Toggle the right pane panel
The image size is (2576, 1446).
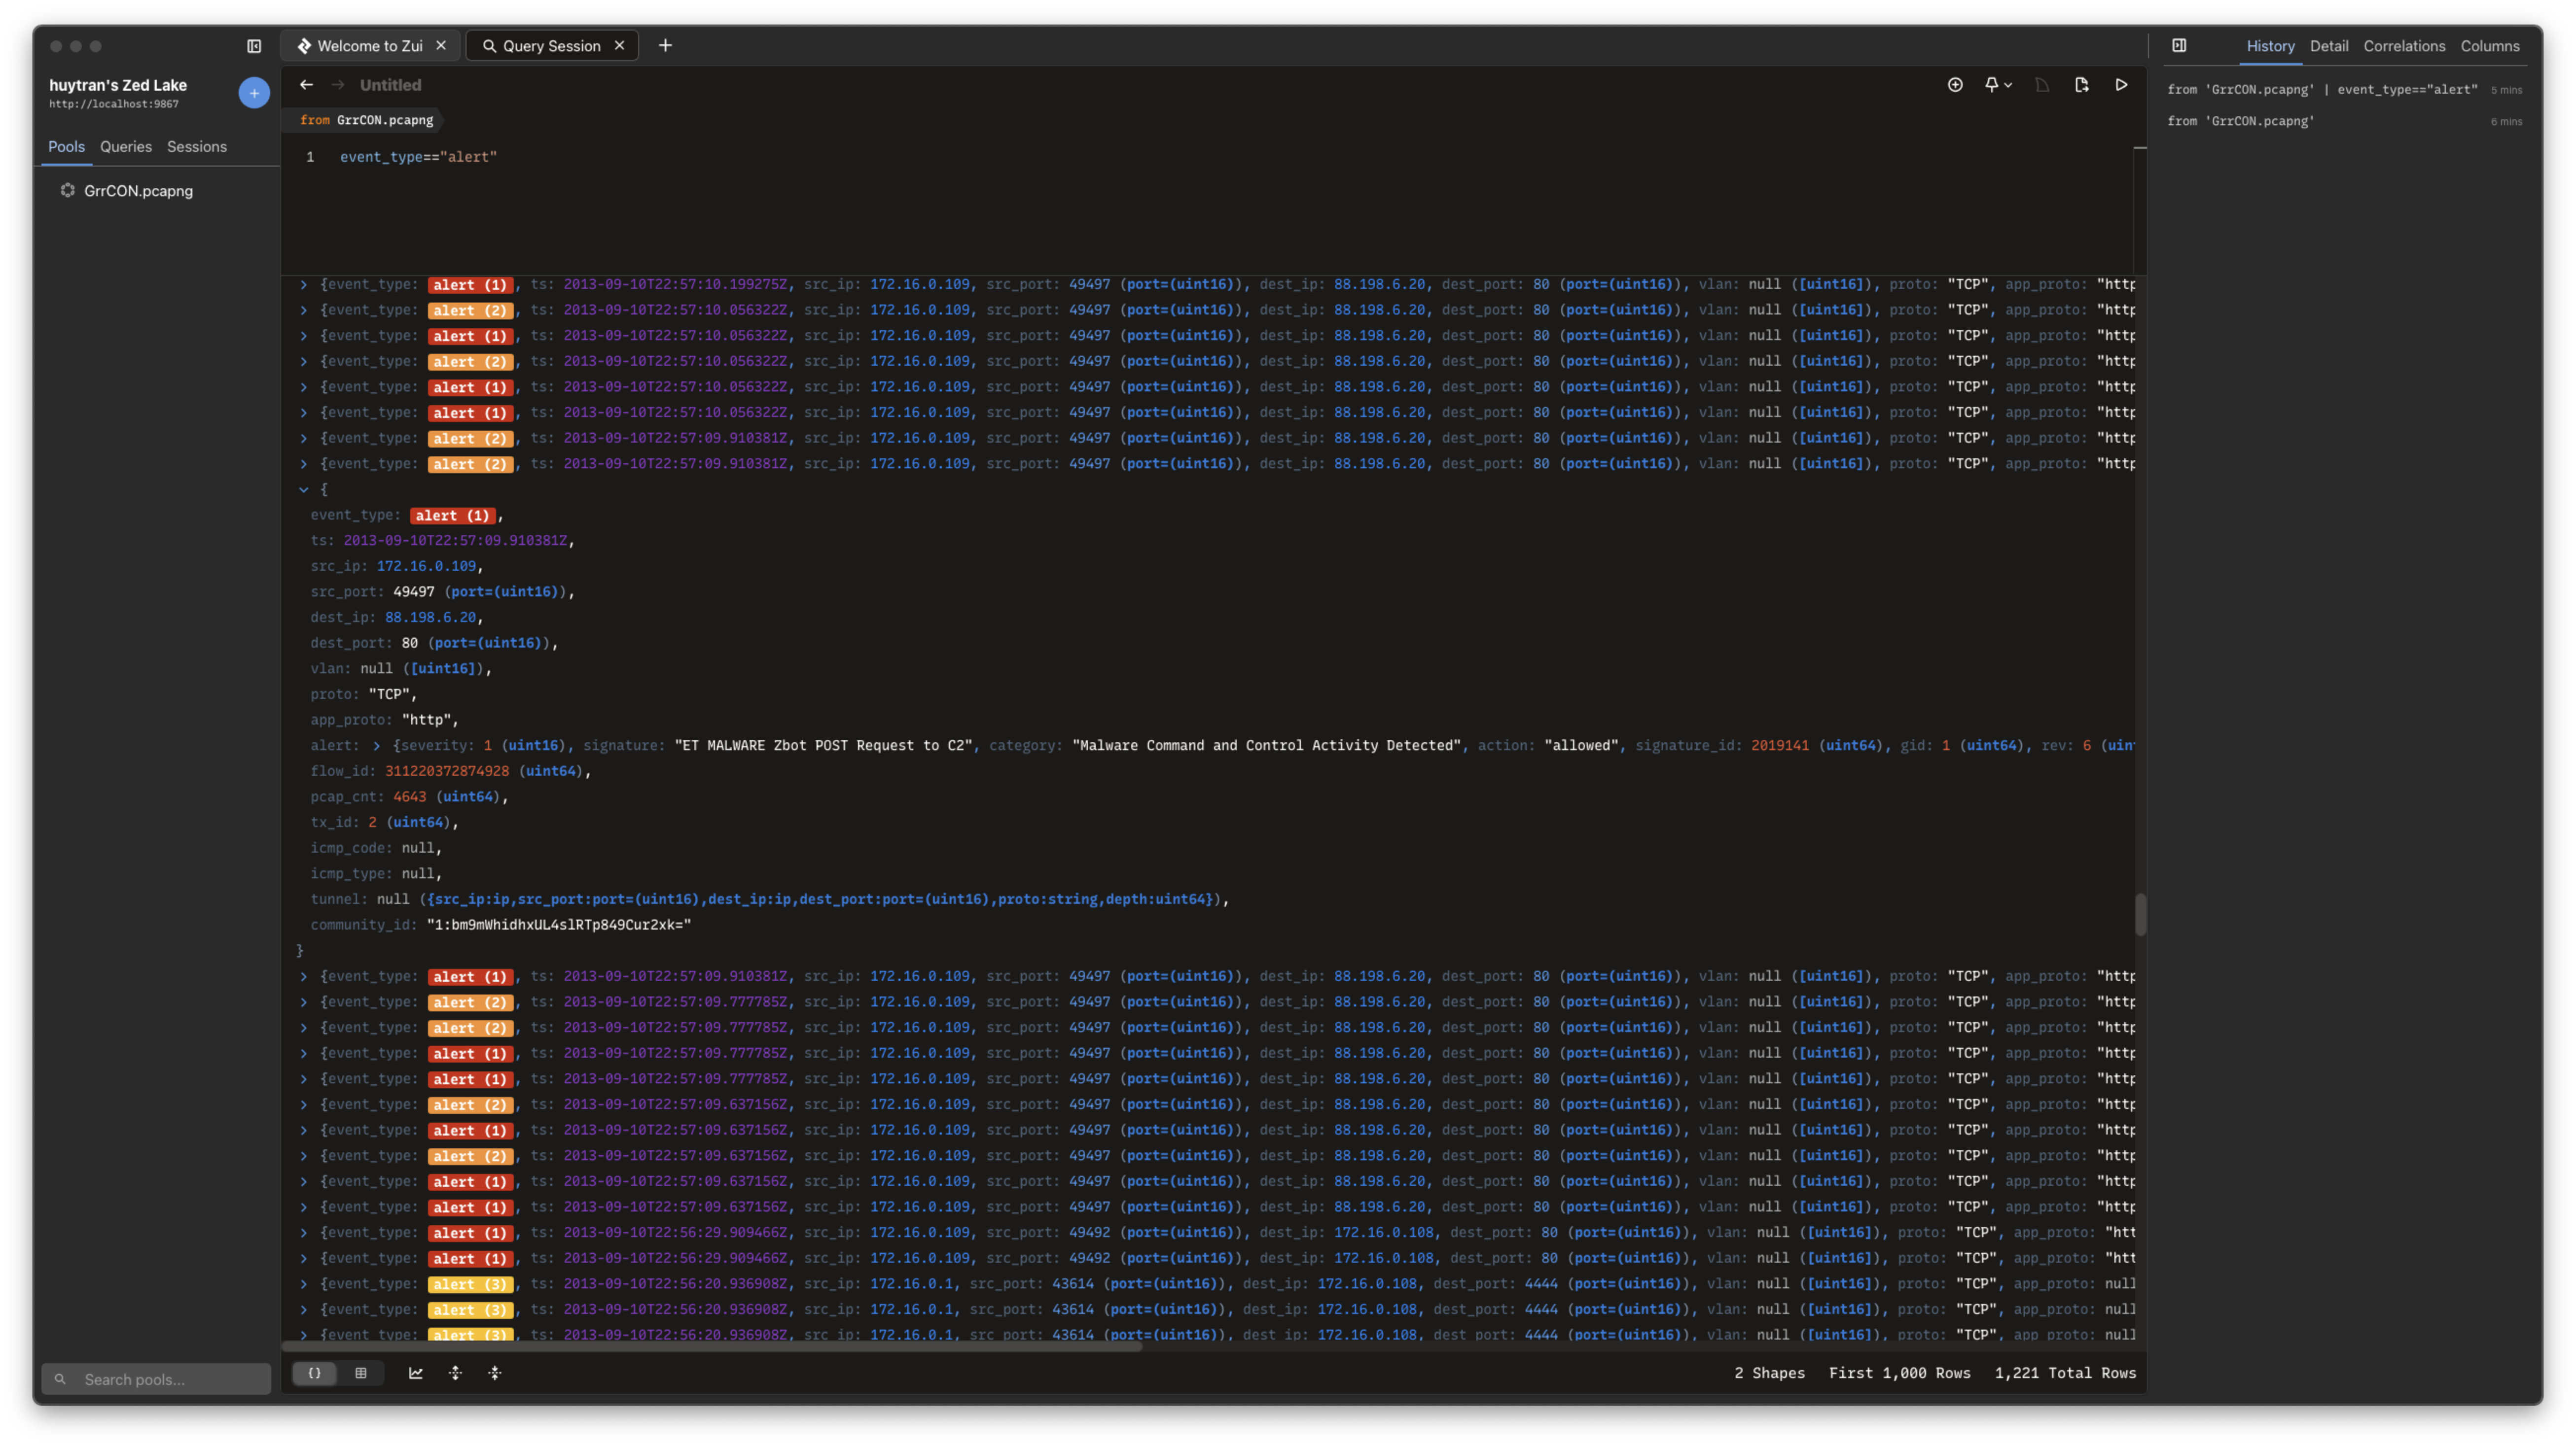[2179, 46]
